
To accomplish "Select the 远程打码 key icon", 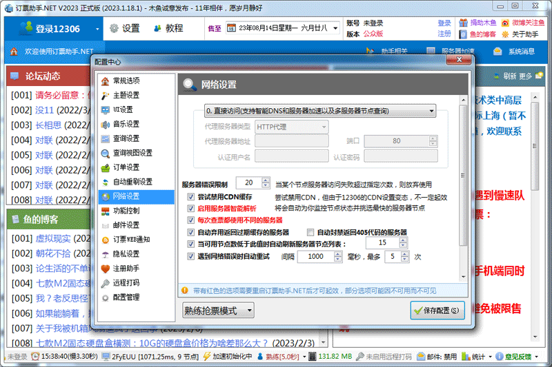I will (x=106, y=283).
